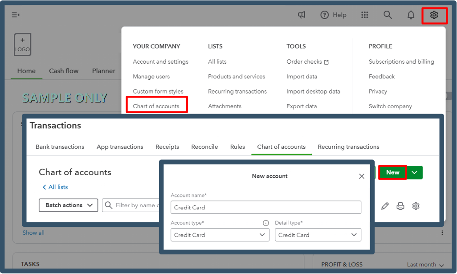Open Manage users menu item

[151, 77]
